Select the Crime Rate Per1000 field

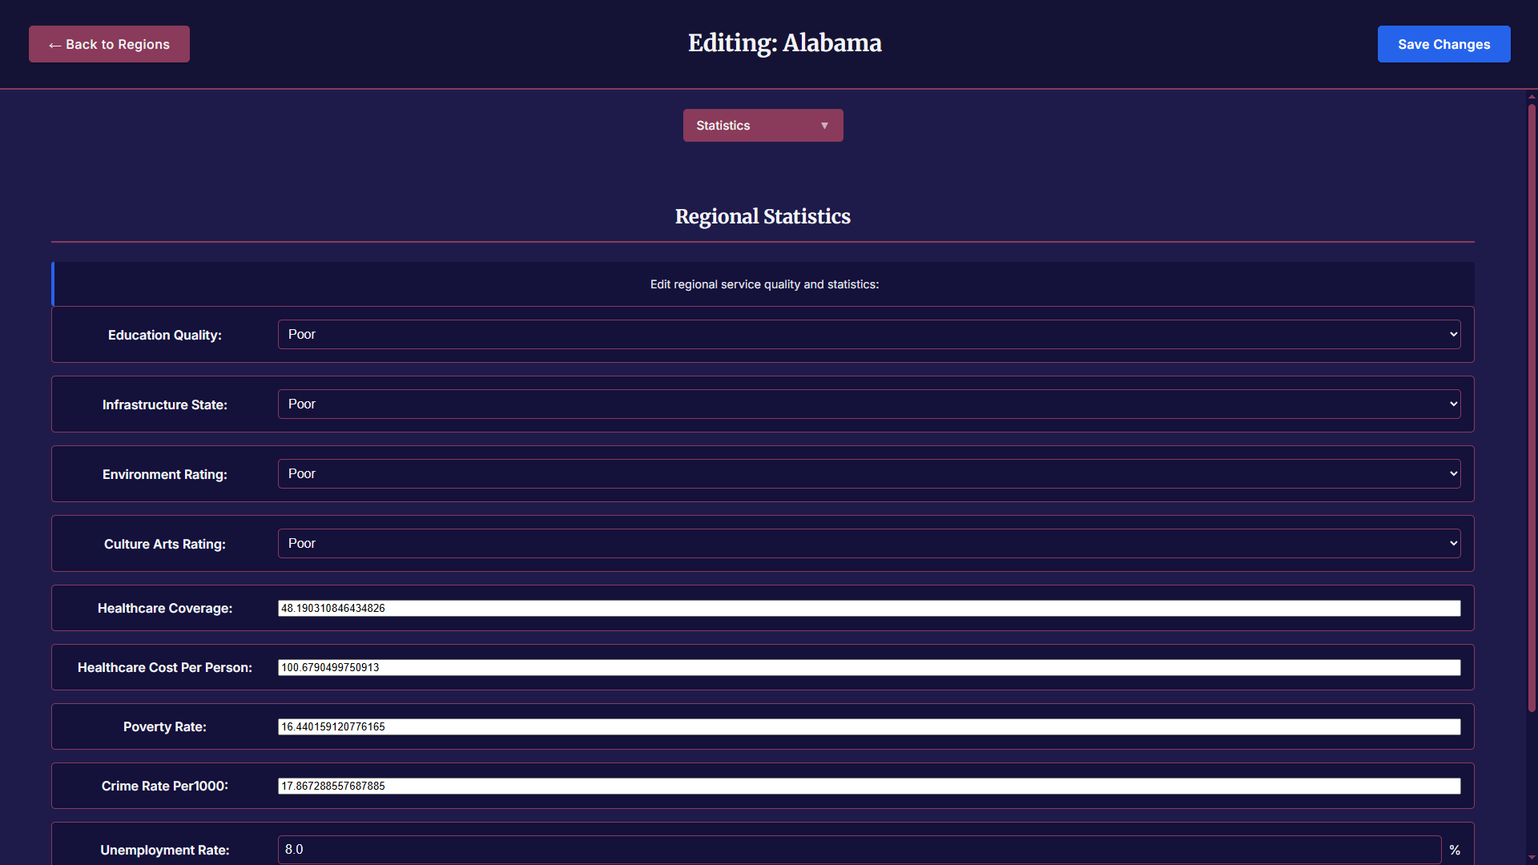[x=868, y=787]
